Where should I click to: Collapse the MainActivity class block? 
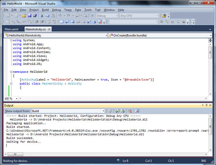tap(11, 84)
